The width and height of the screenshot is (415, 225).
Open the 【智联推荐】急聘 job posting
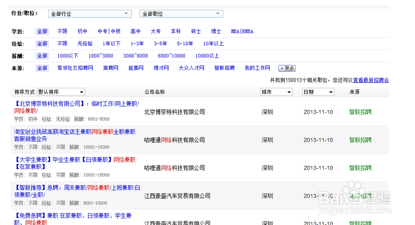click(77, 191)
